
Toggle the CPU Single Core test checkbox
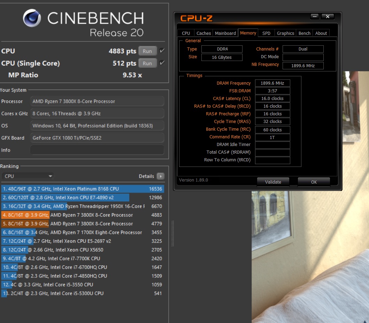(x=162, y=63)
